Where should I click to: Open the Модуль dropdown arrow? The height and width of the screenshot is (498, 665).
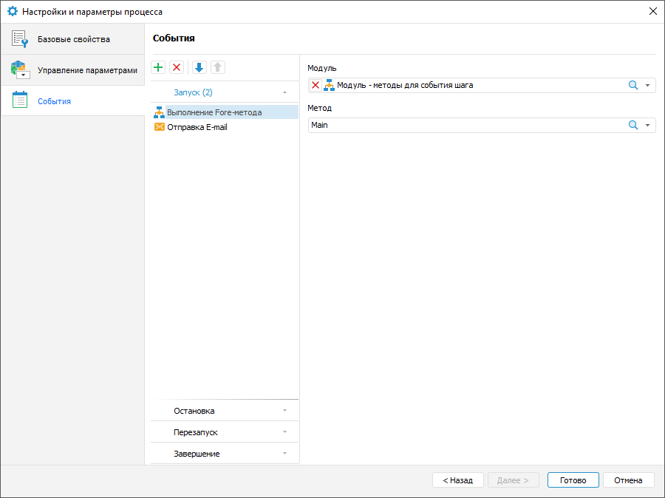pos(648,86)
